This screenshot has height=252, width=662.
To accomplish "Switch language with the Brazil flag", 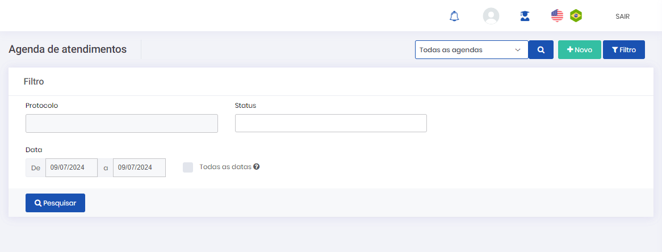I will [x=576, y=16].
